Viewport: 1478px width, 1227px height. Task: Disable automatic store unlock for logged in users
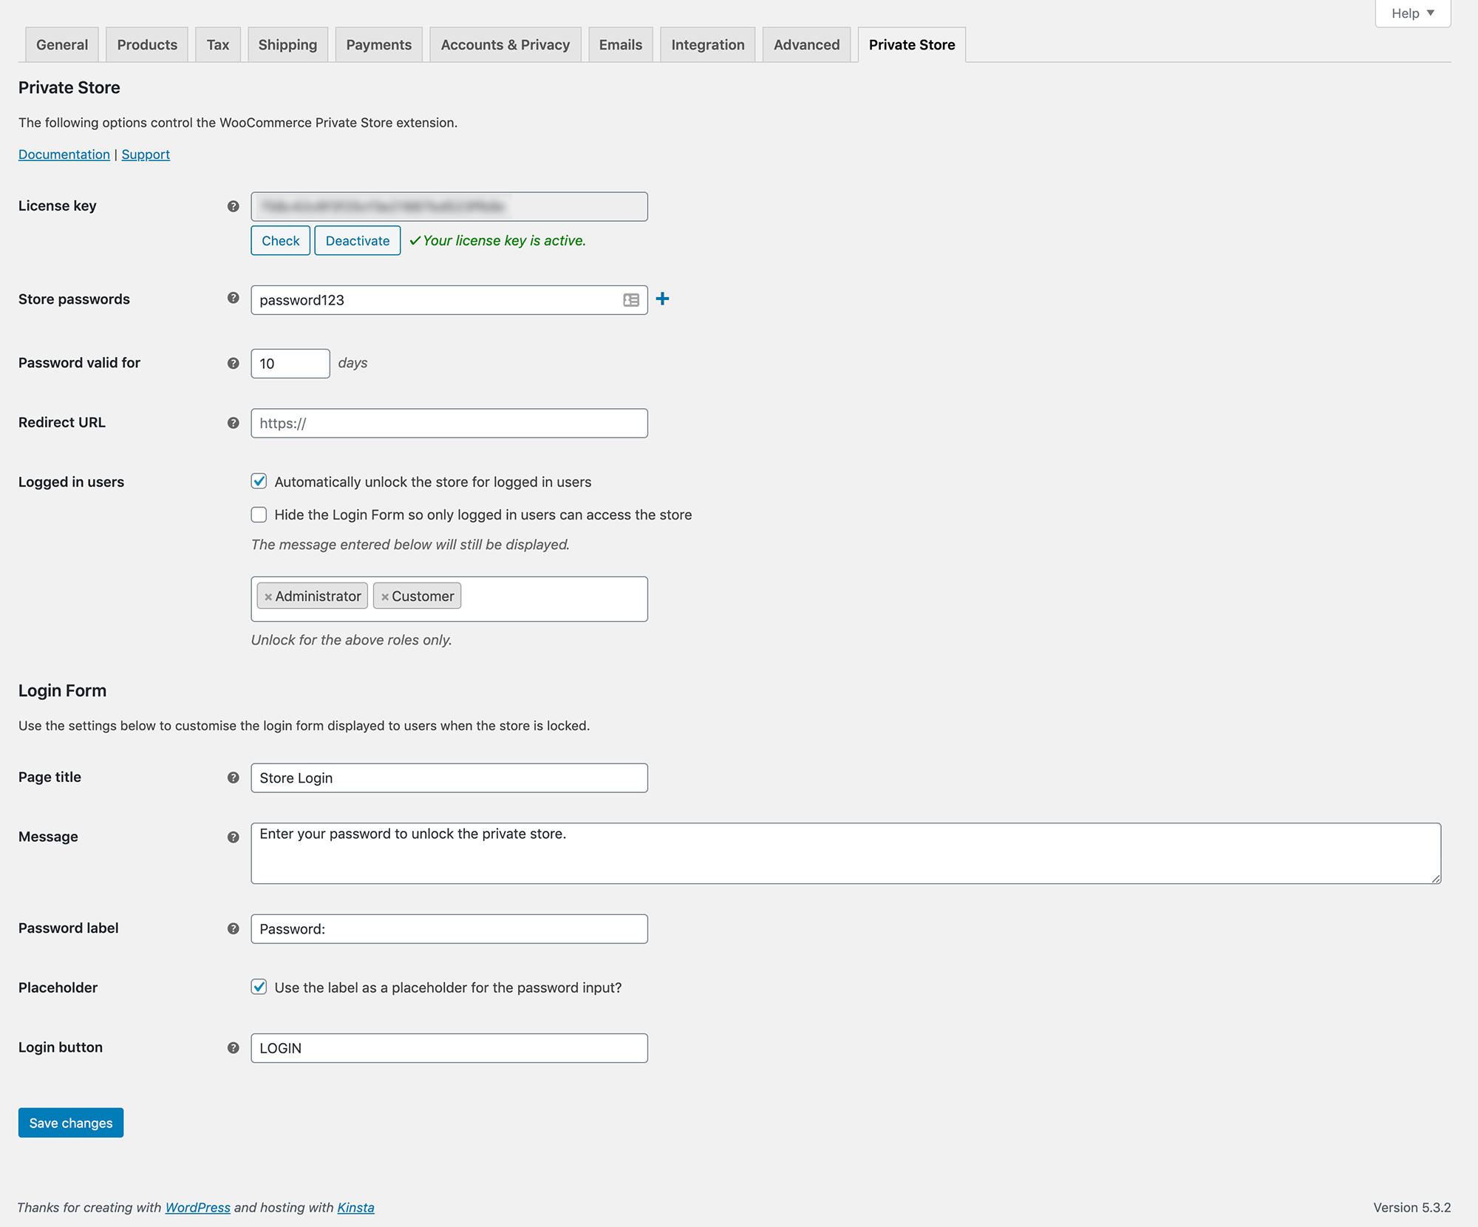pos(259,481)
